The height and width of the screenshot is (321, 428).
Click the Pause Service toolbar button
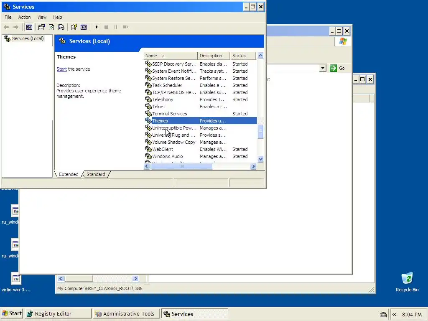(116, 27)
